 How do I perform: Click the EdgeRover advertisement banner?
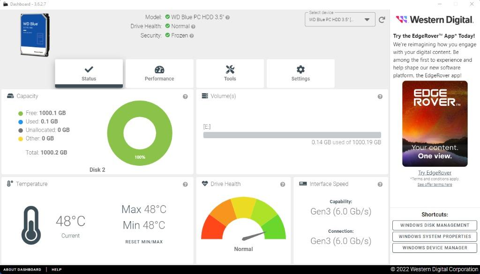click(435, 124)
